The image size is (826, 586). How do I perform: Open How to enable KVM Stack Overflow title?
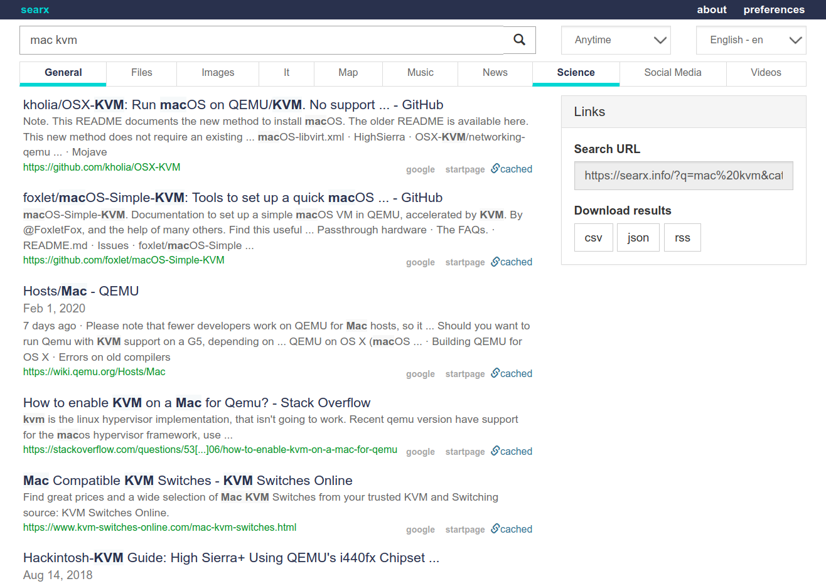pyautogui.click(x=196, y=403)
